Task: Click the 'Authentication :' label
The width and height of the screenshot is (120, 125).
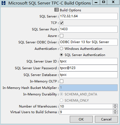Action: point(47,49)
